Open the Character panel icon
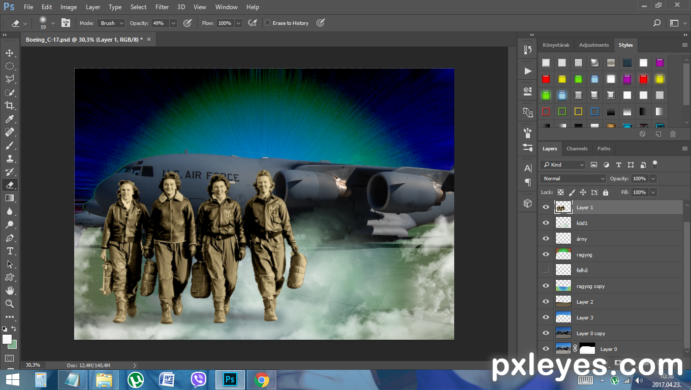The image size is (691, 390). pos(527,168)
